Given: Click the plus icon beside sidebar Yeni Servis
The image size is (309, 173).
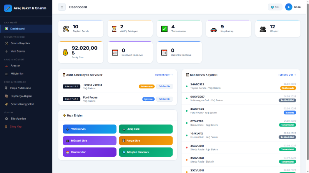Looking at the screenshot, I should (x=7, y=51).
